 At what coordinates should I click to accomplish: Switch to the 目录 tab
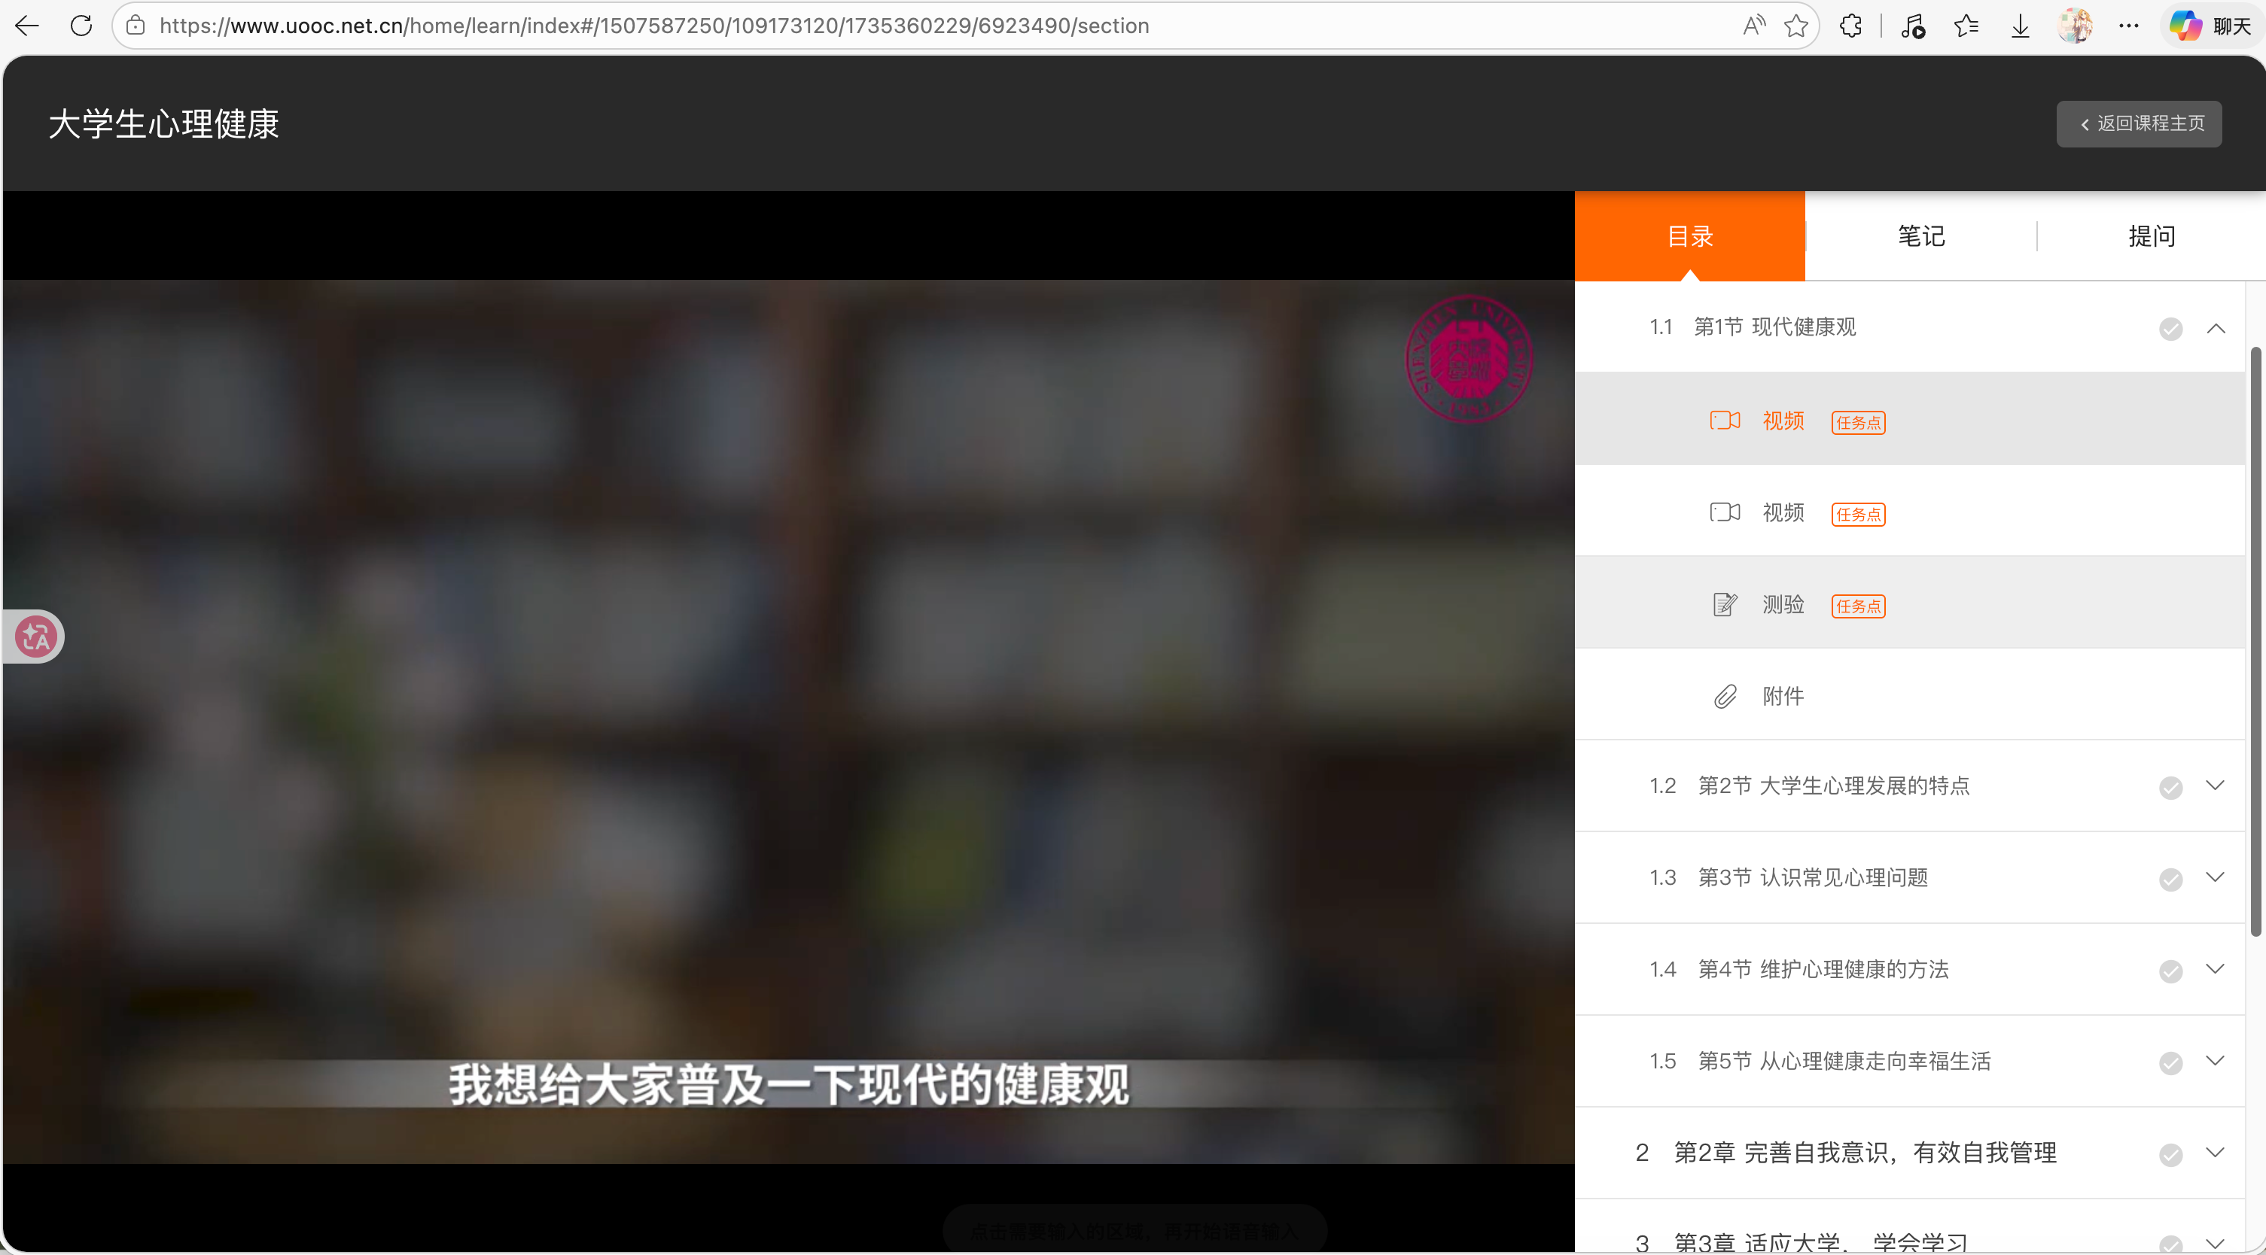(1690, 236)
